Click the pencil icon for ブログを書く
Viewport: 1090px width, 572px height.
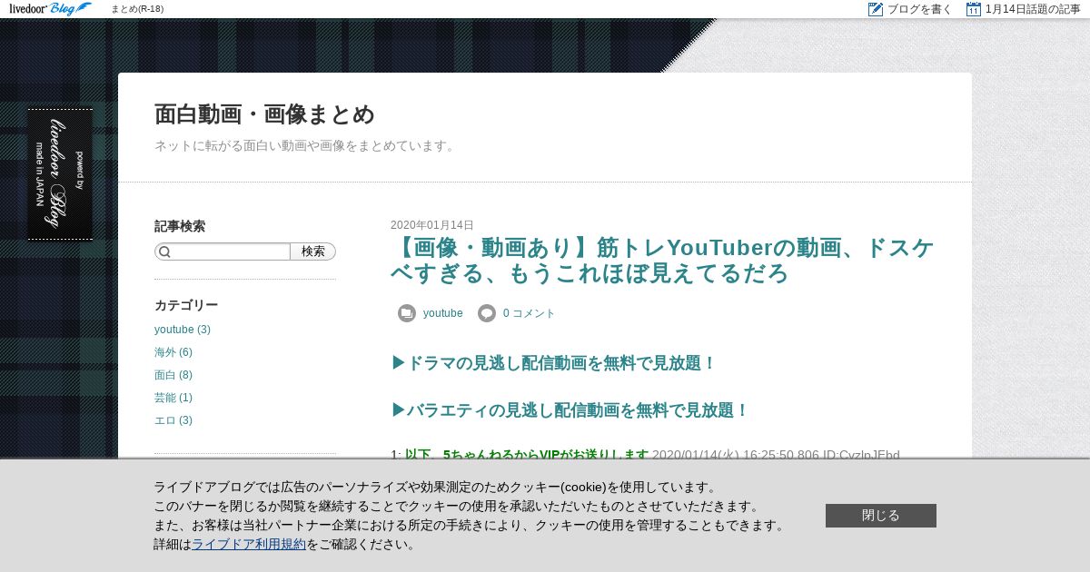[x=876, y=9]
